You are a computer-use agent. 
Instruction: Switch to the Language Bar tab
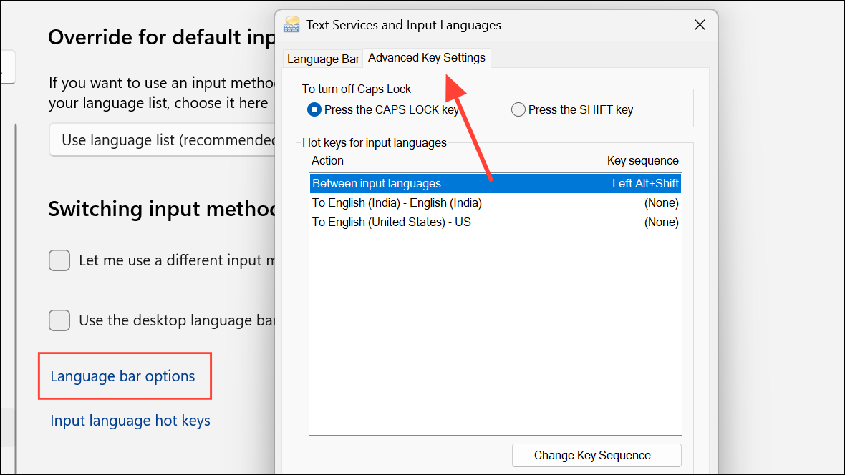tap(322, 59)
